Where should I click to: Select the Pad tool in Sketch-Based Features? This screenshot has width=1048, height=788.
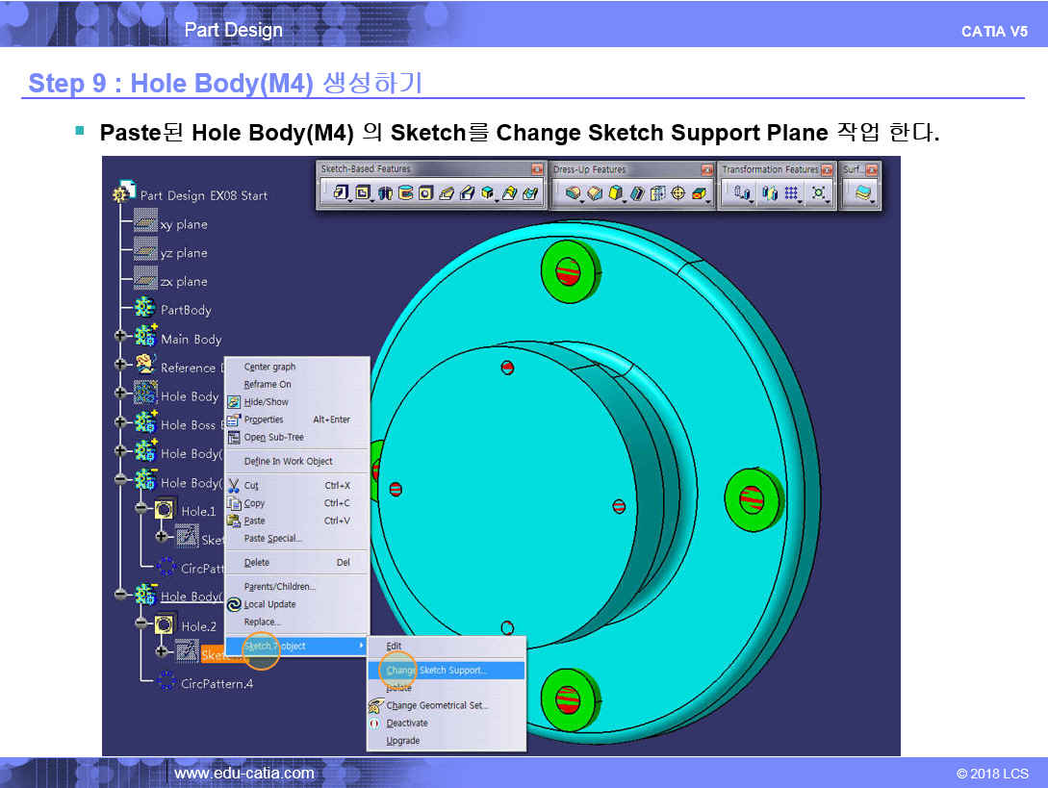[x=339, y=193]
